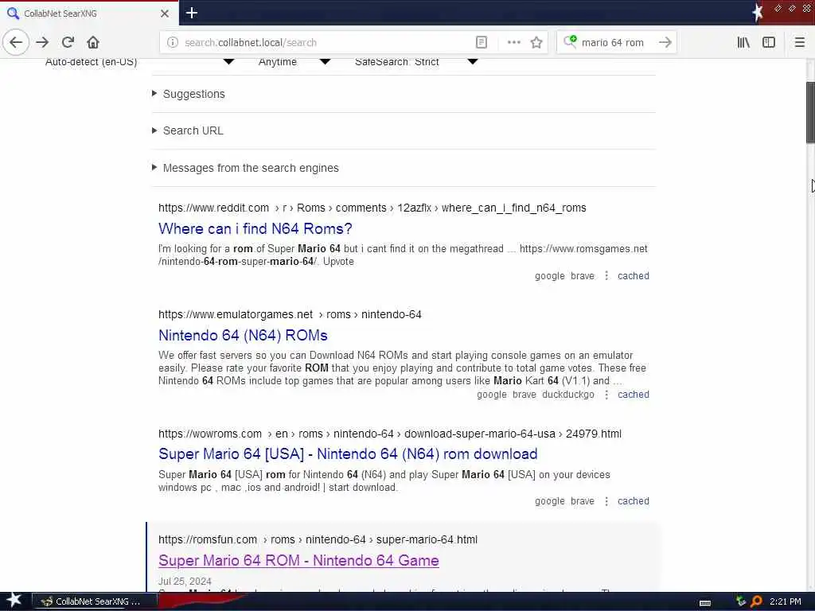This screenshot has width=815, height=611.
Task: Click the emulatorgames.net result URL
Action: coord(290,314)
